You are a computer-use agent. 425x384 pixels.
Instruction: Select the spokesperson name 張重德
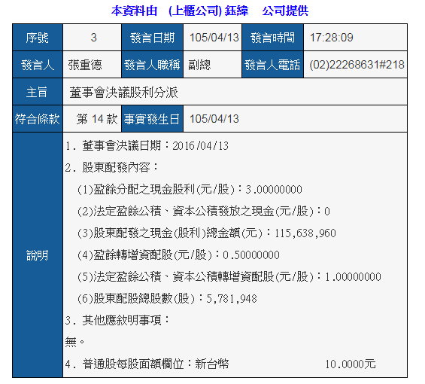point(85,65)
